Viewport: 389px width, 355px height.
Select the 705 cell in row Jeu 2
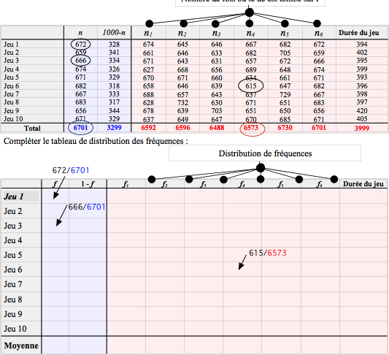click(285, 53)
